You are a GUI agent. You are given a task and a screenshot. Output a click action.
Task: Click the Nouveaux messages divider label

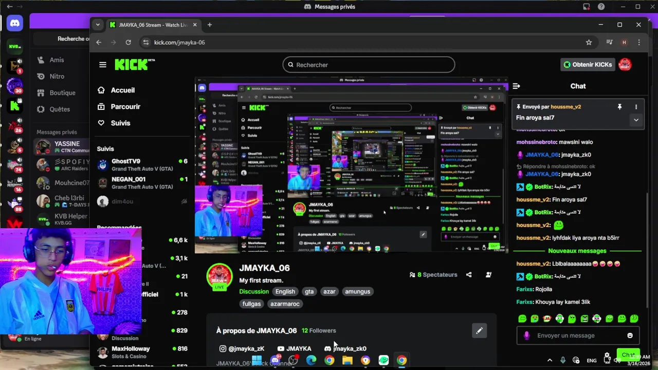[x=577, y=251]
